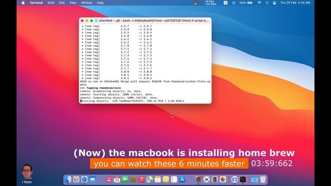Launch App Store from the Dock
Screen dimensions: 331x186
(x=182, y=179)
